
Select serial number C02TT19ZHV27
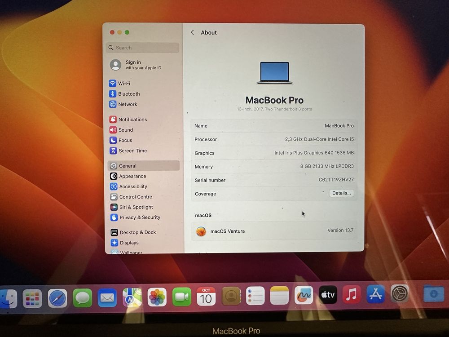coord(336,179)
